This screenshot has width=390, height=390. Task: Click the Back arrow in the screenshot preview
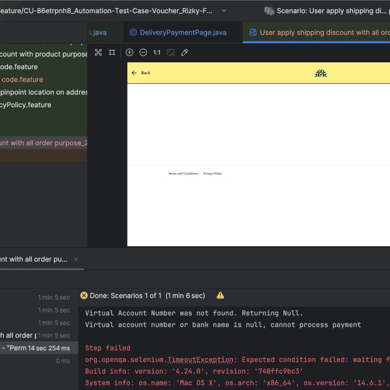click(x=135, y=73)
